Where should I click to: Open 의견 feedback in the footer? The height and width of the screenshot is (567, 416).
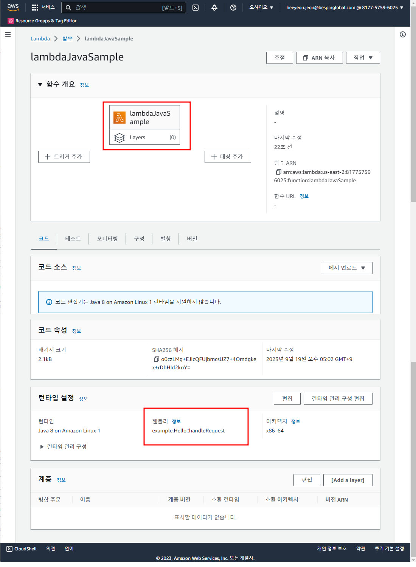51,549
